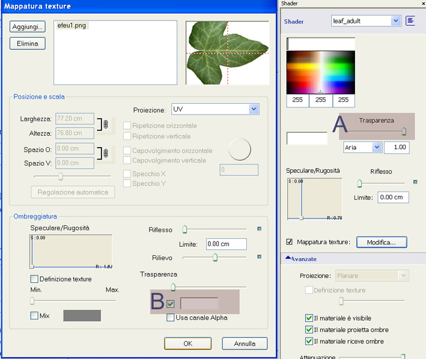
Task: Select efeu1.png in the texture list
Action: pyautogui.click(x=72, y=26)
